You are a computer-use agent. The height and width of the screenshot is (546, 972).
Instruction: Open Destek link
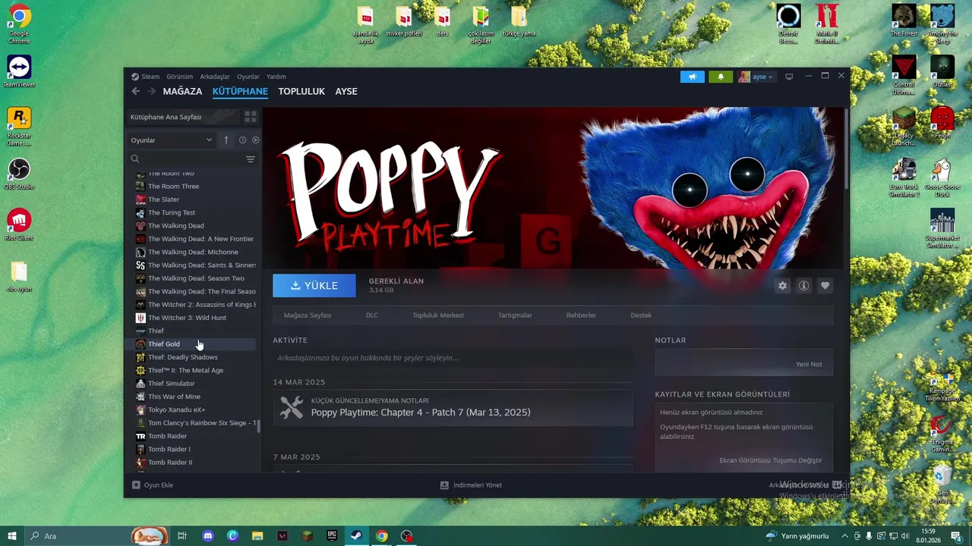coord(641,315)
